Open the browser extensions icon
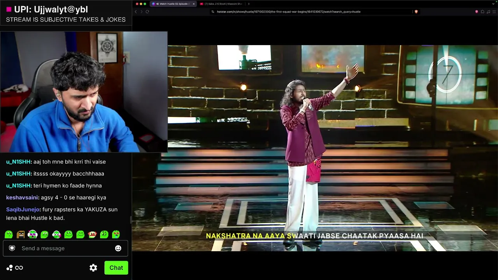Image resolution: width=498 pixels, height=280 pixels. click(x=482, y=12)
